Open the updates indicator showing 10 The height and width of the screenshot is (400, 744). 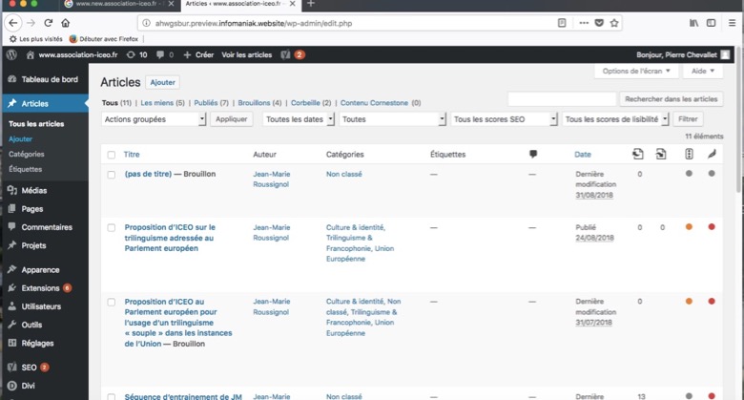point(136,54)
